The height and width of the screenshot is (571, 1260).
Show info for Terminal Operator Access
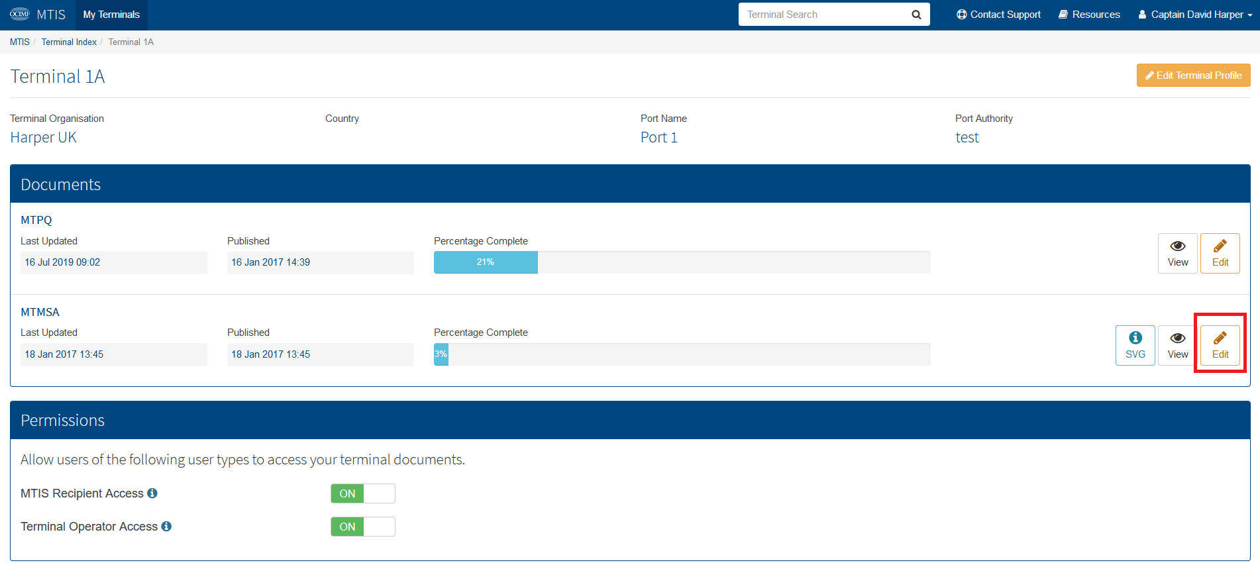point(166,527)
